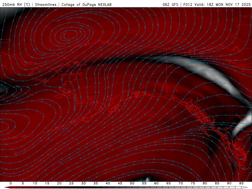The image size is (252, 189).
Task: Click the colorbar label "30"
Action: point(83,183)
